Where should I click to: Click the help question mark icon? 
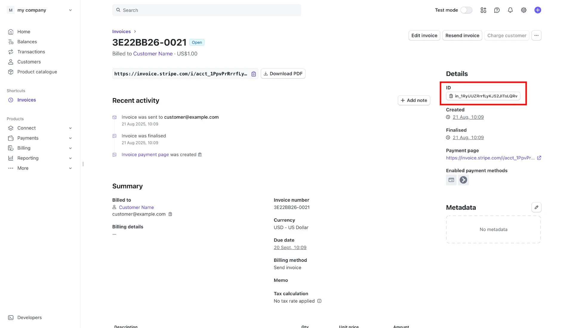tap(497, 10)
